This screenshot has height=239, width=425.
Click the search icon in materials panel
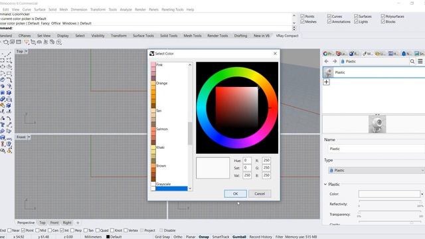(x=412, y=62)
